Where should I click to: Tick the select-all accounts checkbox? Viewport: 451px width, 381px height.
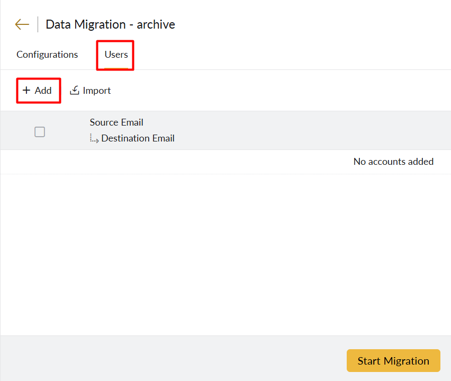point(40,132)
